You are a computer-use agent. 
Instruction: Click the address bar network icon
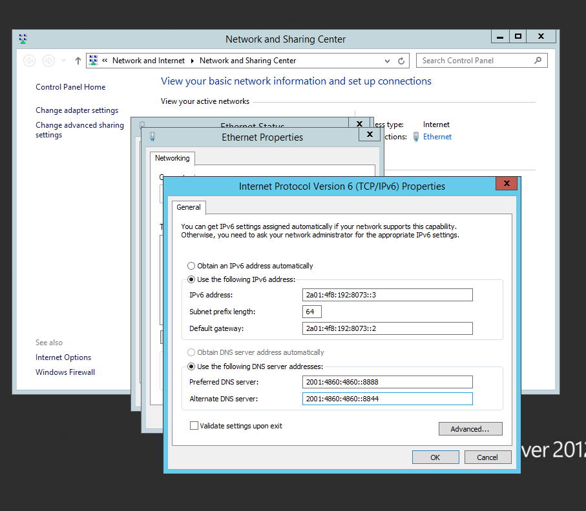94,61
